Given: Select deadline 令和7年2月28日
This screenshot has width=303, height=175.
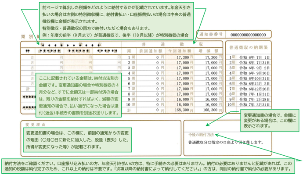Looking at the screenshot, I should 254,100.
